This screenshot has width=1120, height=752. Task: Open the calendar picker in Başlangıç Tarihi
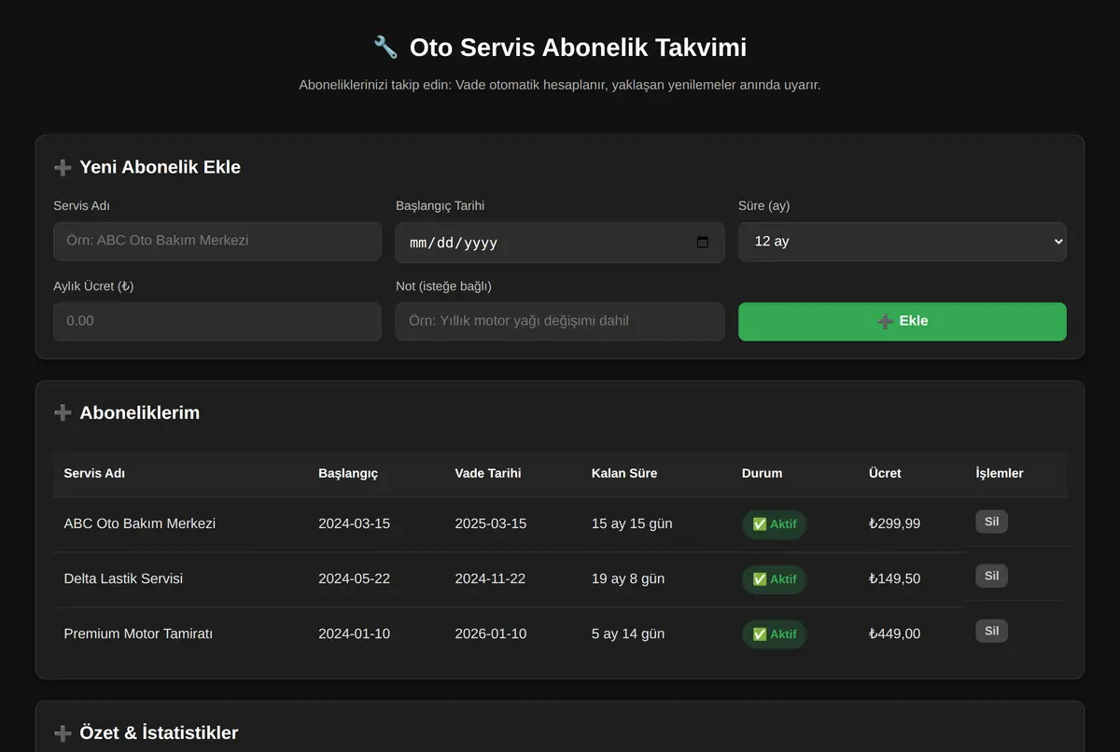[703, 243]
